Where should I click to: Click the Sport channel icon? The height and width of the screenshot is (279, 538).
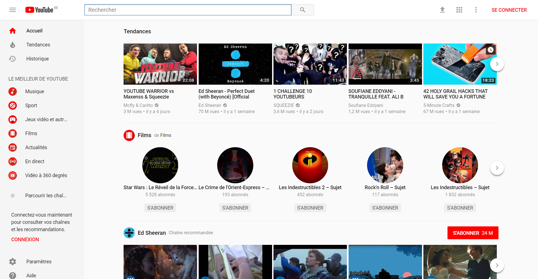13,105
